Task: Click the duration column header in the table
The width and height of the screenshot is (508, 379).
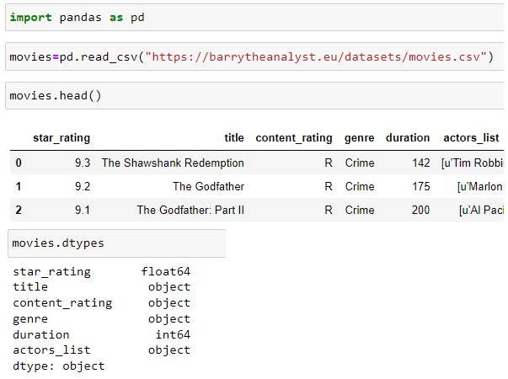Action: pos(408,138)
